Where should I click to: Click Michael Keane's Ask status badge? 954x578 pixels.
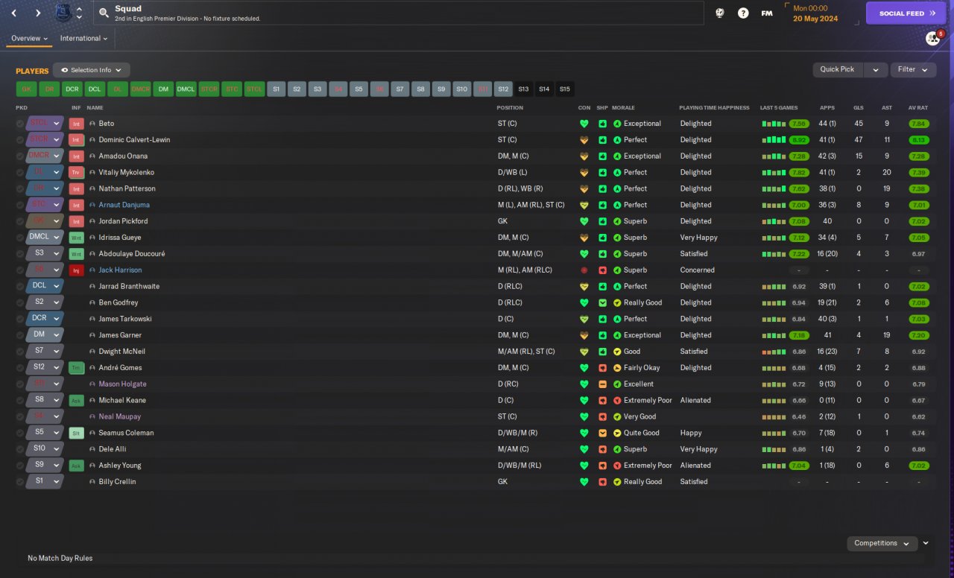point(76,401)
